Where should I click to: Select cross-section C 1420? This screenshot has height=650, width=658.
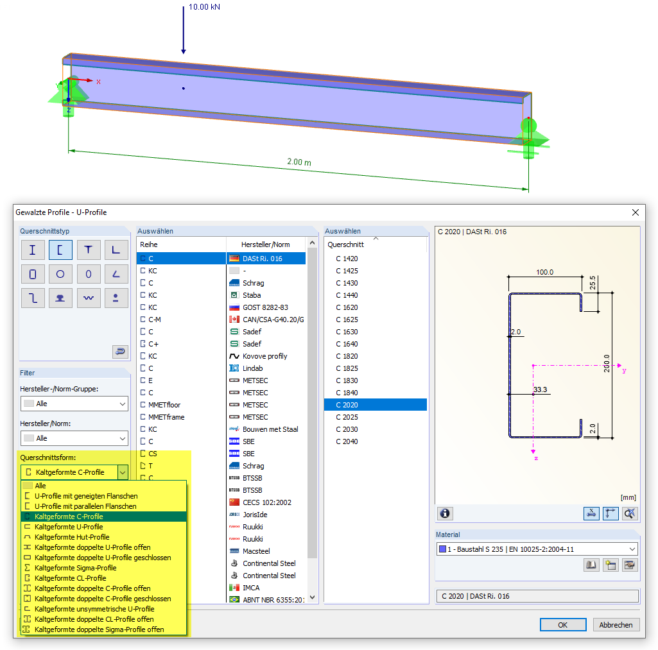[x=376, y=259]
